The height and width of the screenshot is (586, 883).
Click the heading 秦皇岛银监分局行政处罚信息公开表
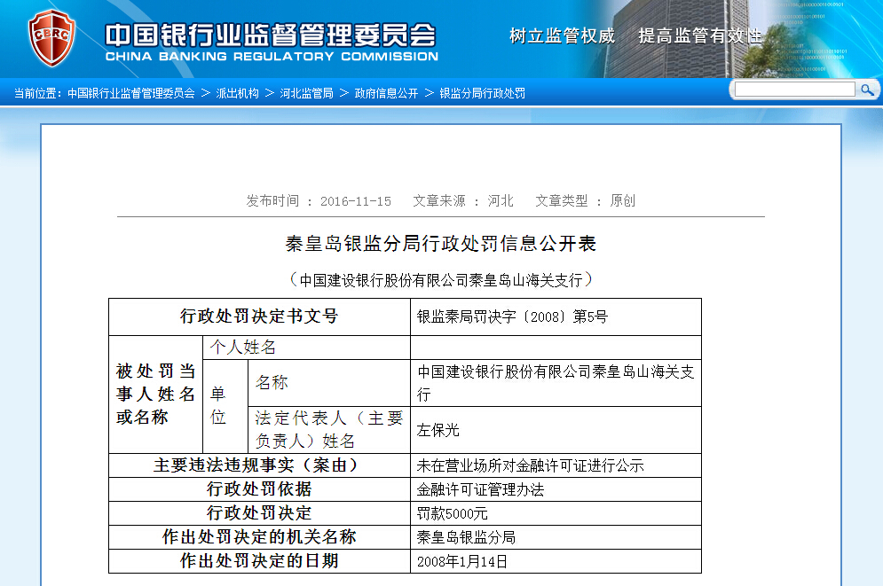point(440,244)
